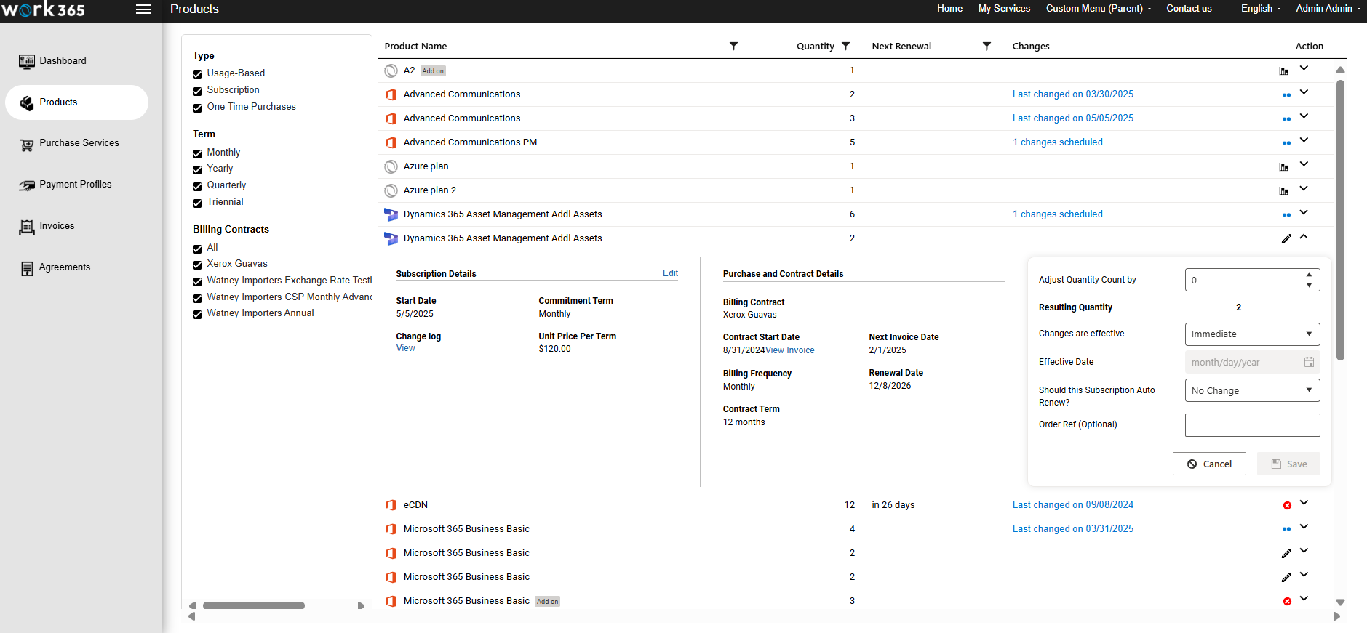The image size is (1367, 633).
Task: Click the Products sidebar icon
Action: pyautogui.click(x=27, y=103)
